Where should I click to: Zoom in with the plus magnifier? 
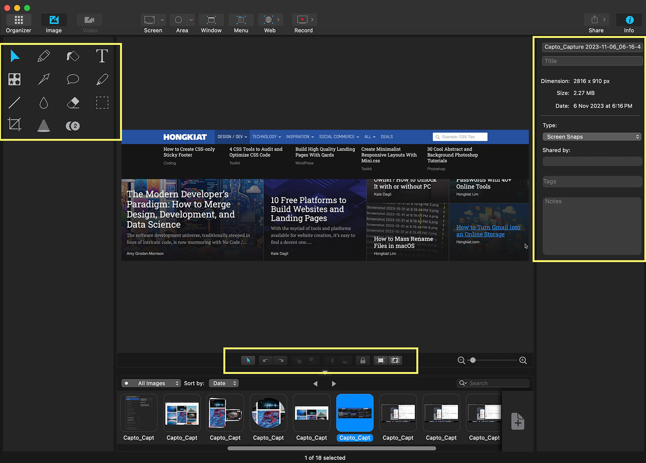(523, 360)
